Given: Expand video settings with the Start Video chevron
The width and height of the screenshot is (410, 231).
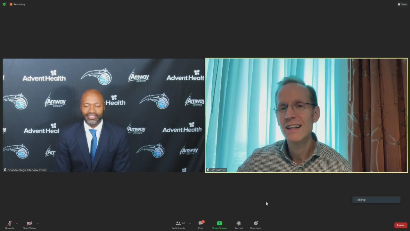Looking at the screenshot, I should pyautogui.click(x=37, y=223).
